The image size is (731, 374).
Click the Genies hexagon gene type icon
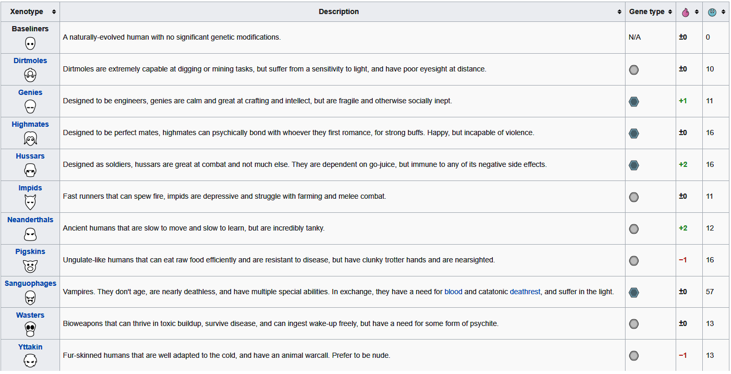634,101
